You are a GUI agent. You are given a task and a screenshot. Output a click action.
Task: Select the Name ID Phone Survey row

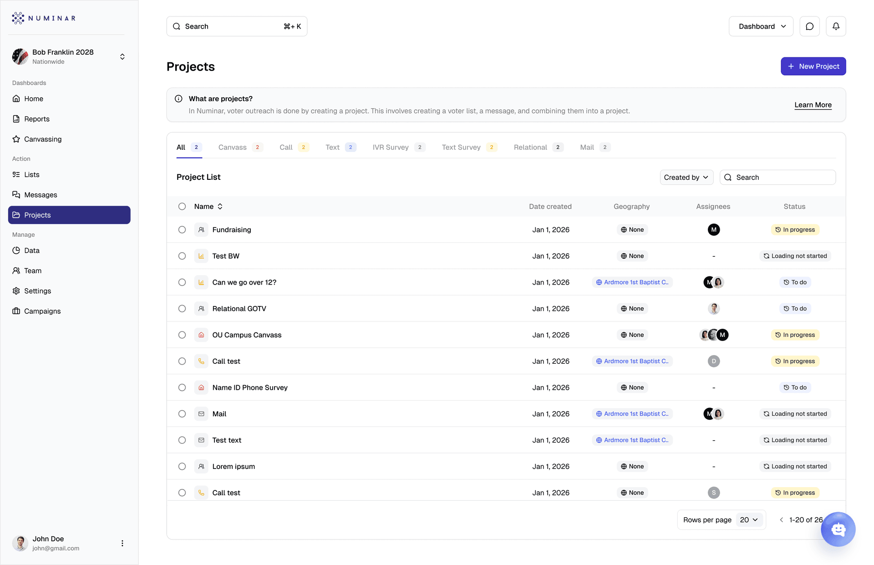tap(182, 388)
